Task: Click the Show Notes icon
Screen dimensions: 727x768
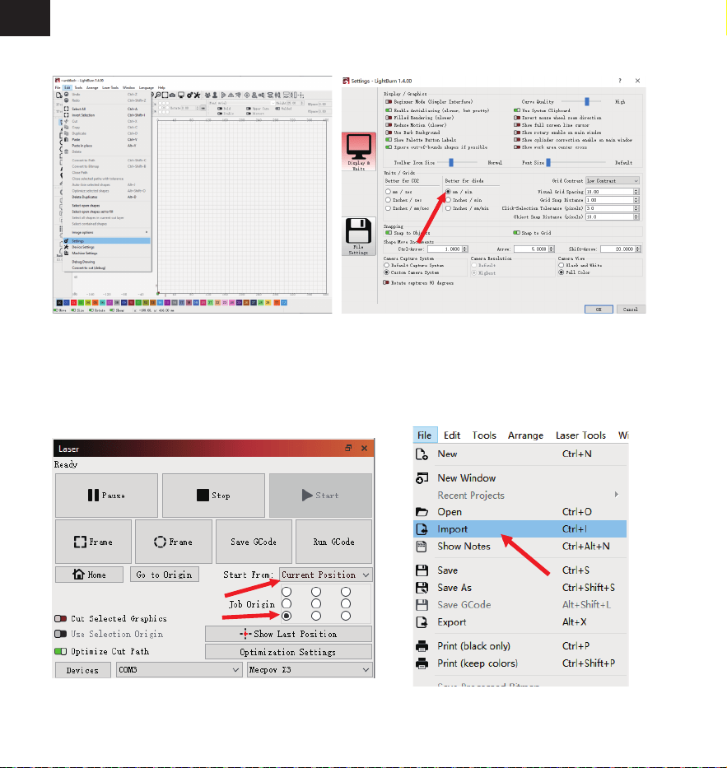Action: 422,546
